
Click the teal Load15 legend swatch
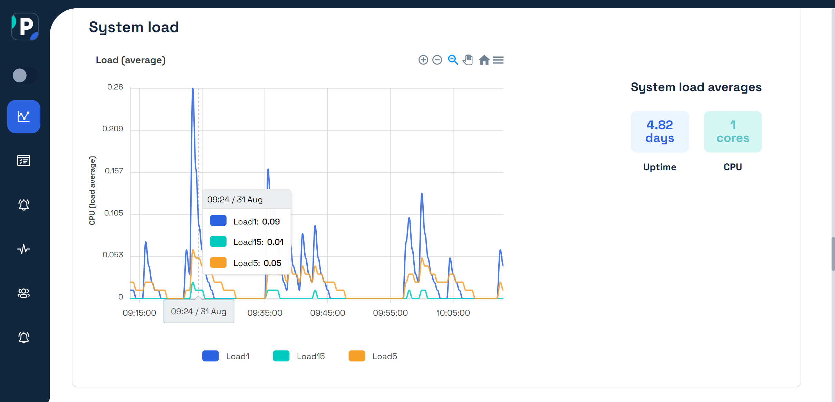(x=281, y=356)
